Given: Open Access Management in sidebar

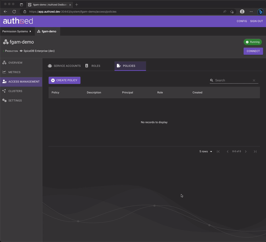Looking at the screenshot, I should coord(21,81).
